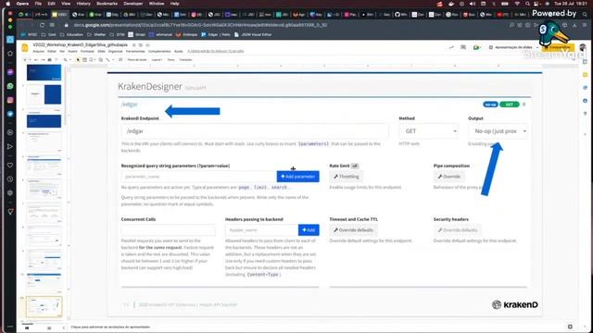Select the highlighted last slide thumbnail
593x333 pixels.
coord(44,306)
